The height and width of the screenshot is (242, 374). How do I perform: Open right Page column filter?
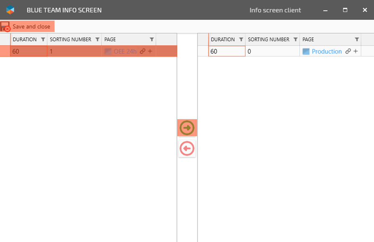[357, 40]
